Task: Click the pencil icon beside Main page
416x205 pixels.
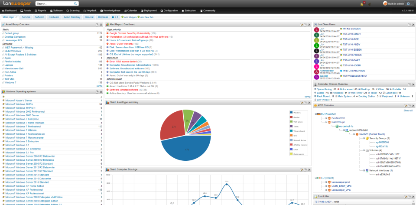Action: tap(16, 17)
